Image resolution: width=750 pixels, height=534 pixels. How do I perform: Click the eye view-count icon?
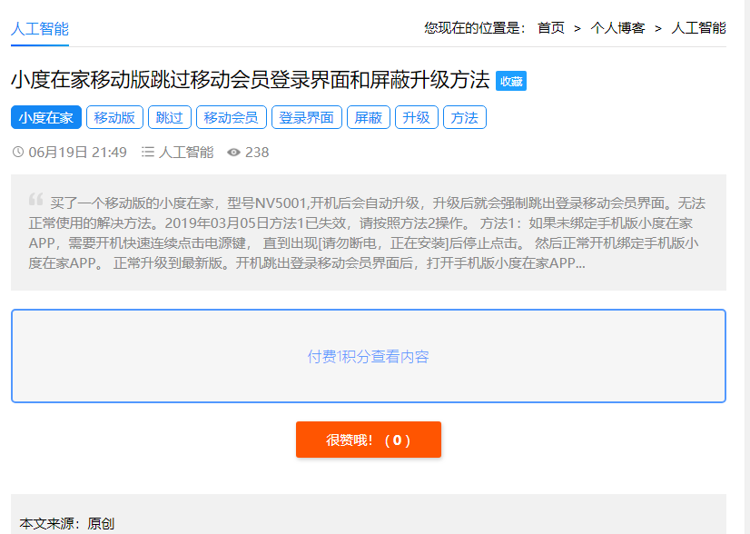pyautogui.click(x=233, y=153)
